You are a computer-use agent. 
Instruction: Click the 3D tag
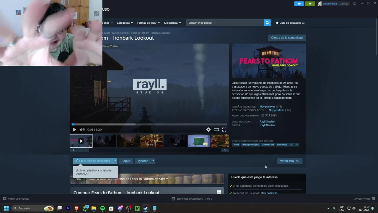pos(291,145)
